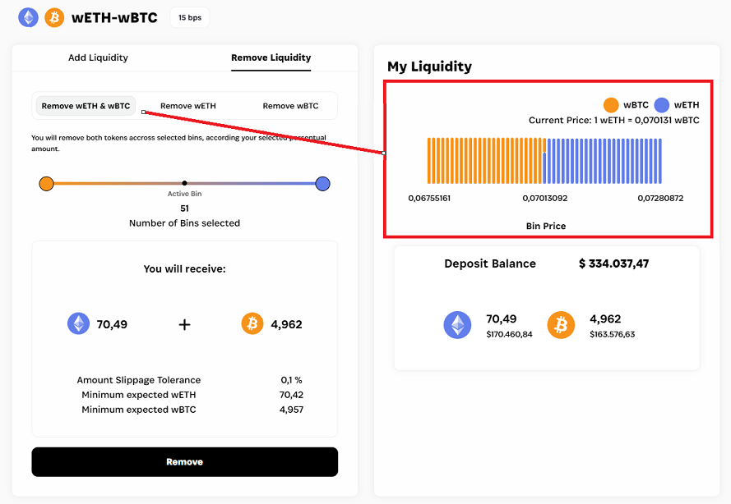This screenshot has height=504, width=731.
Task: Click the wETH icon in receive section
Action: 78,324
